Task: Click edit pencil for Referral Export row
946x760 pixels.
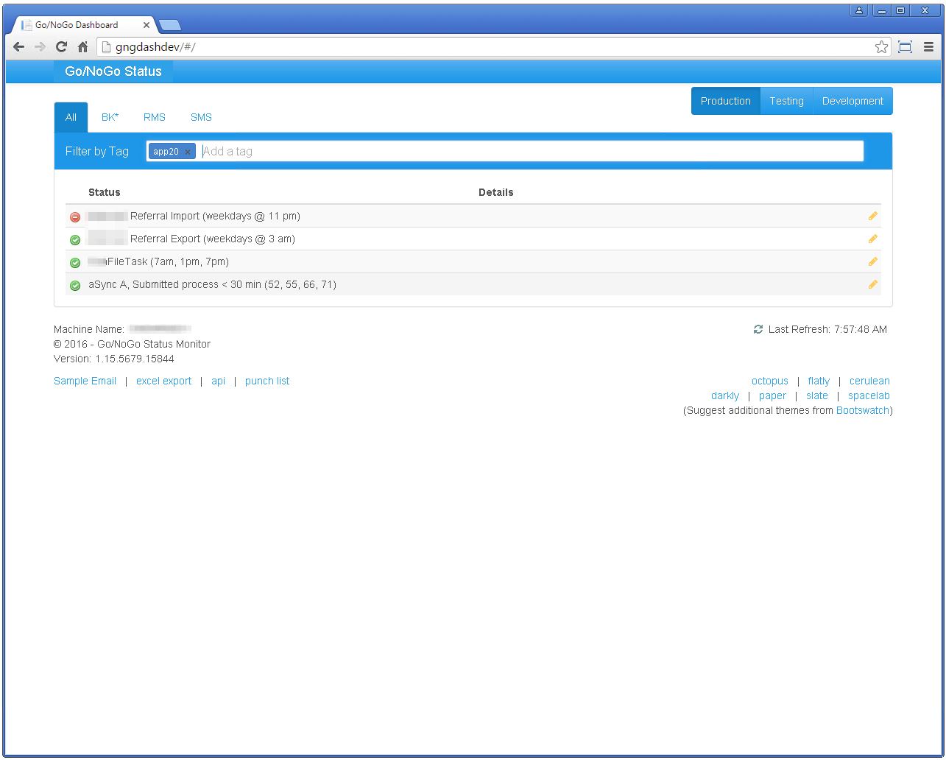Action: [x=872, y=239]
